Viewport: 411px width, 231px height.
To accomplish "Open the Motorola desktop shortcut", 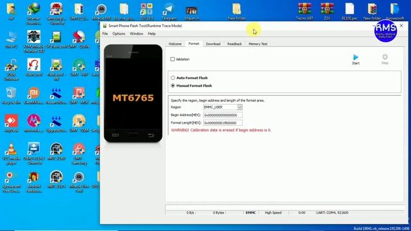I will click(33, 123).
